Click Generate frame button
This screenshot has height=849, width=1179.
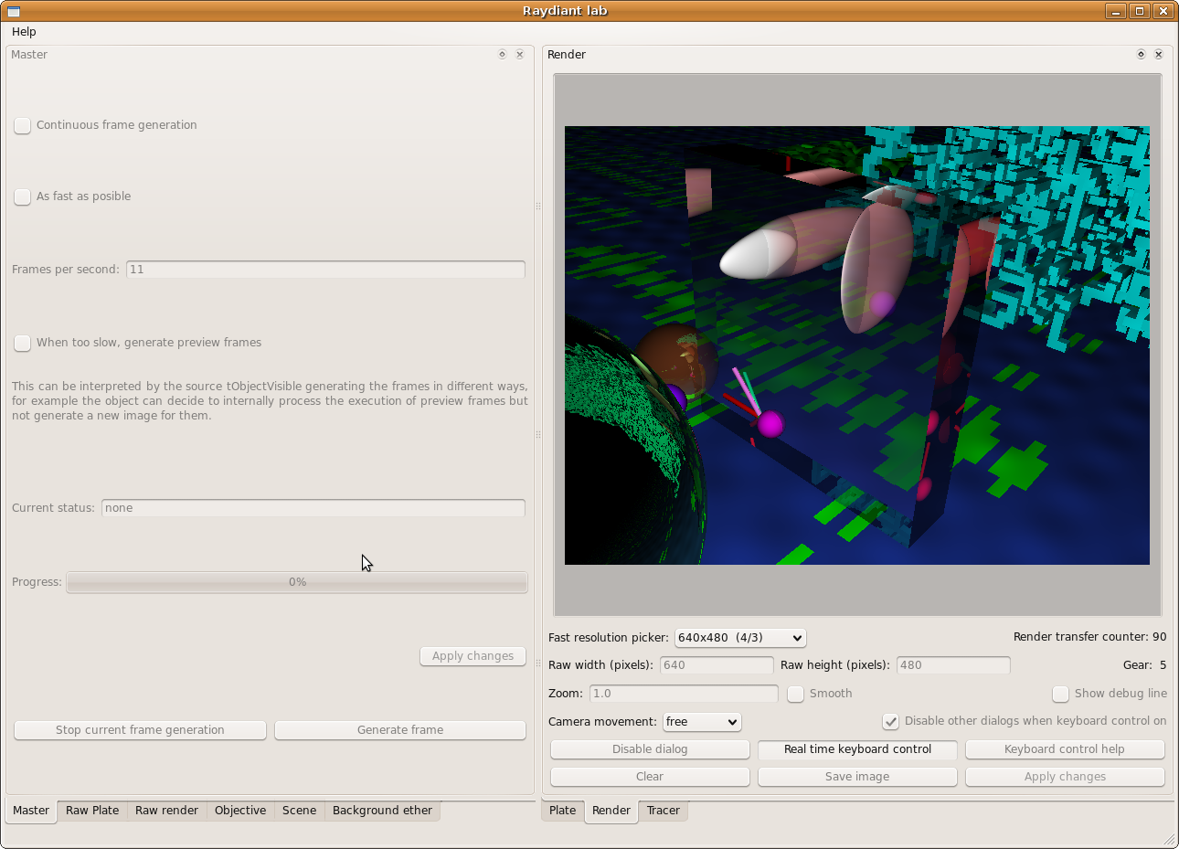[x=400, y=730]
